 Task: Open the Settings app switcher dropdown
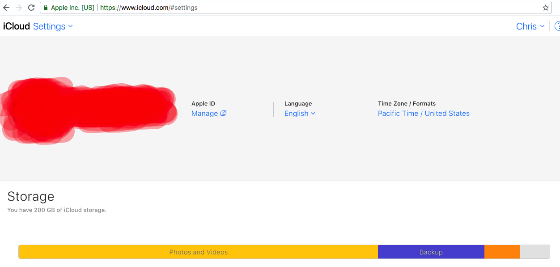(53, 26)
